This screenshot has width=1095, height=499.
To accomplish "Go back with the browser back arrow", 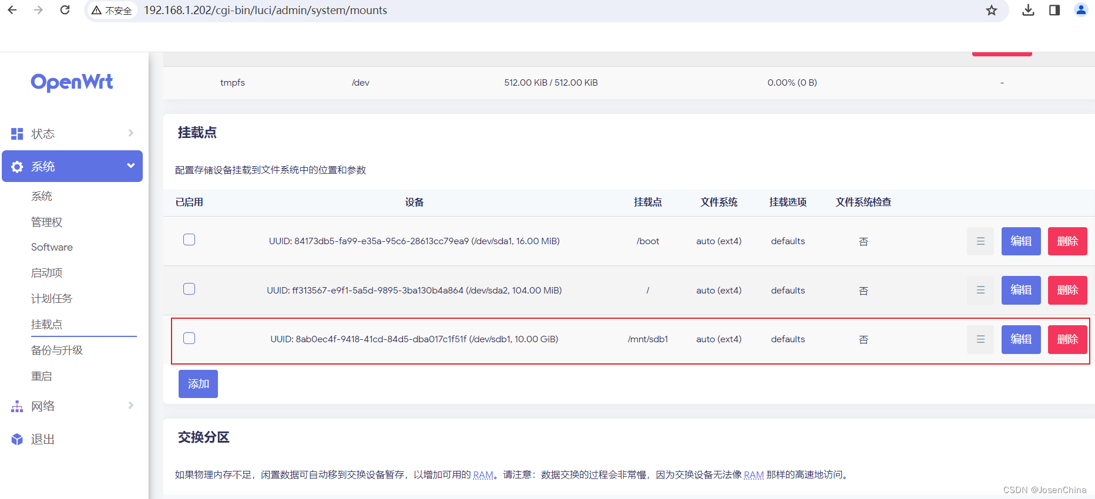I will coord(12,10).
